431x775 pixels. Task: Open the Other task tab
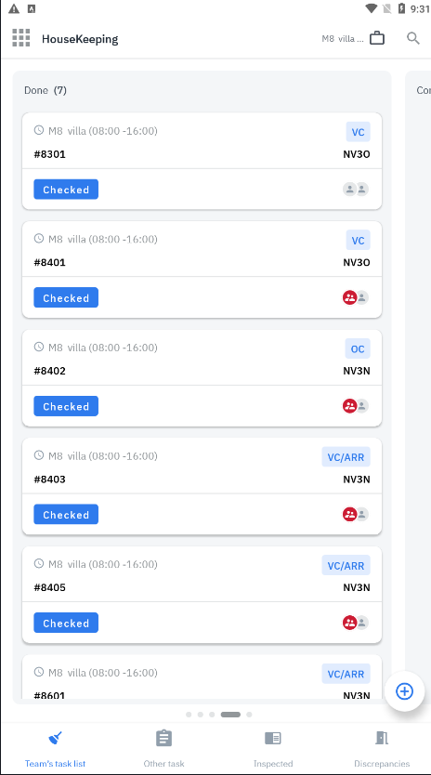point(163,749)
